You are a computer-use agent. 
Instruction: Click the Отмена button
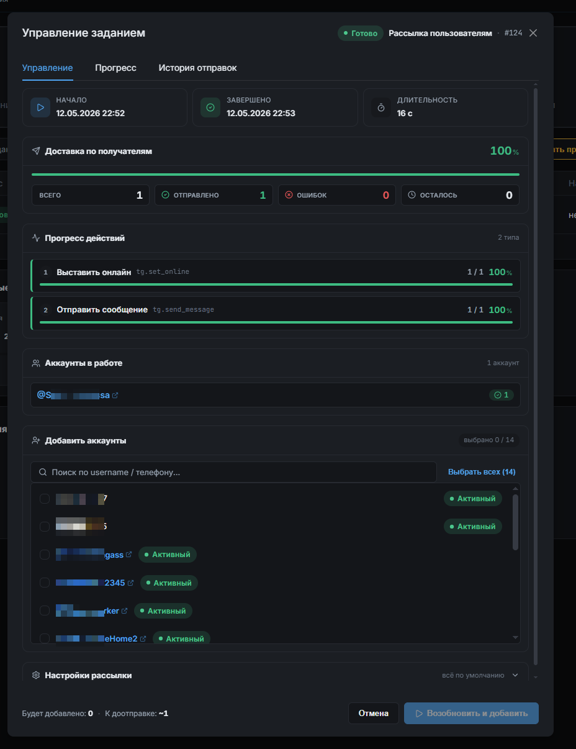pos(374,713)
